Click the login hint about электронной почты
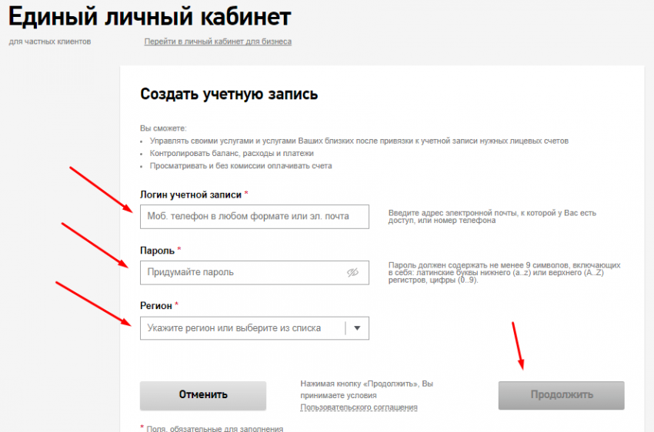 [x=492, y=217]
